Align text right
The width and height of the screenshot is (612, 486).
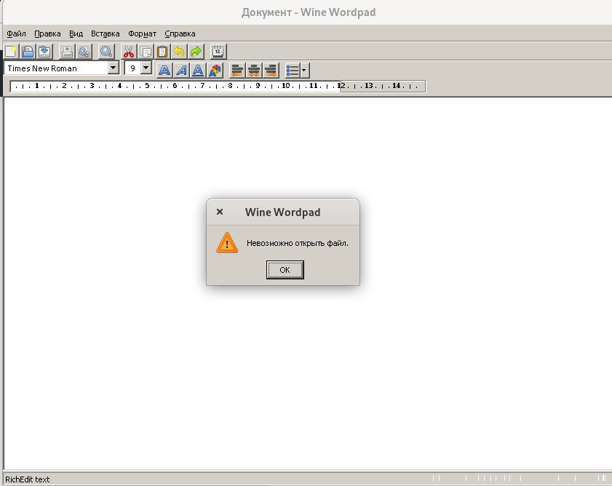click(x=271, y=71)
